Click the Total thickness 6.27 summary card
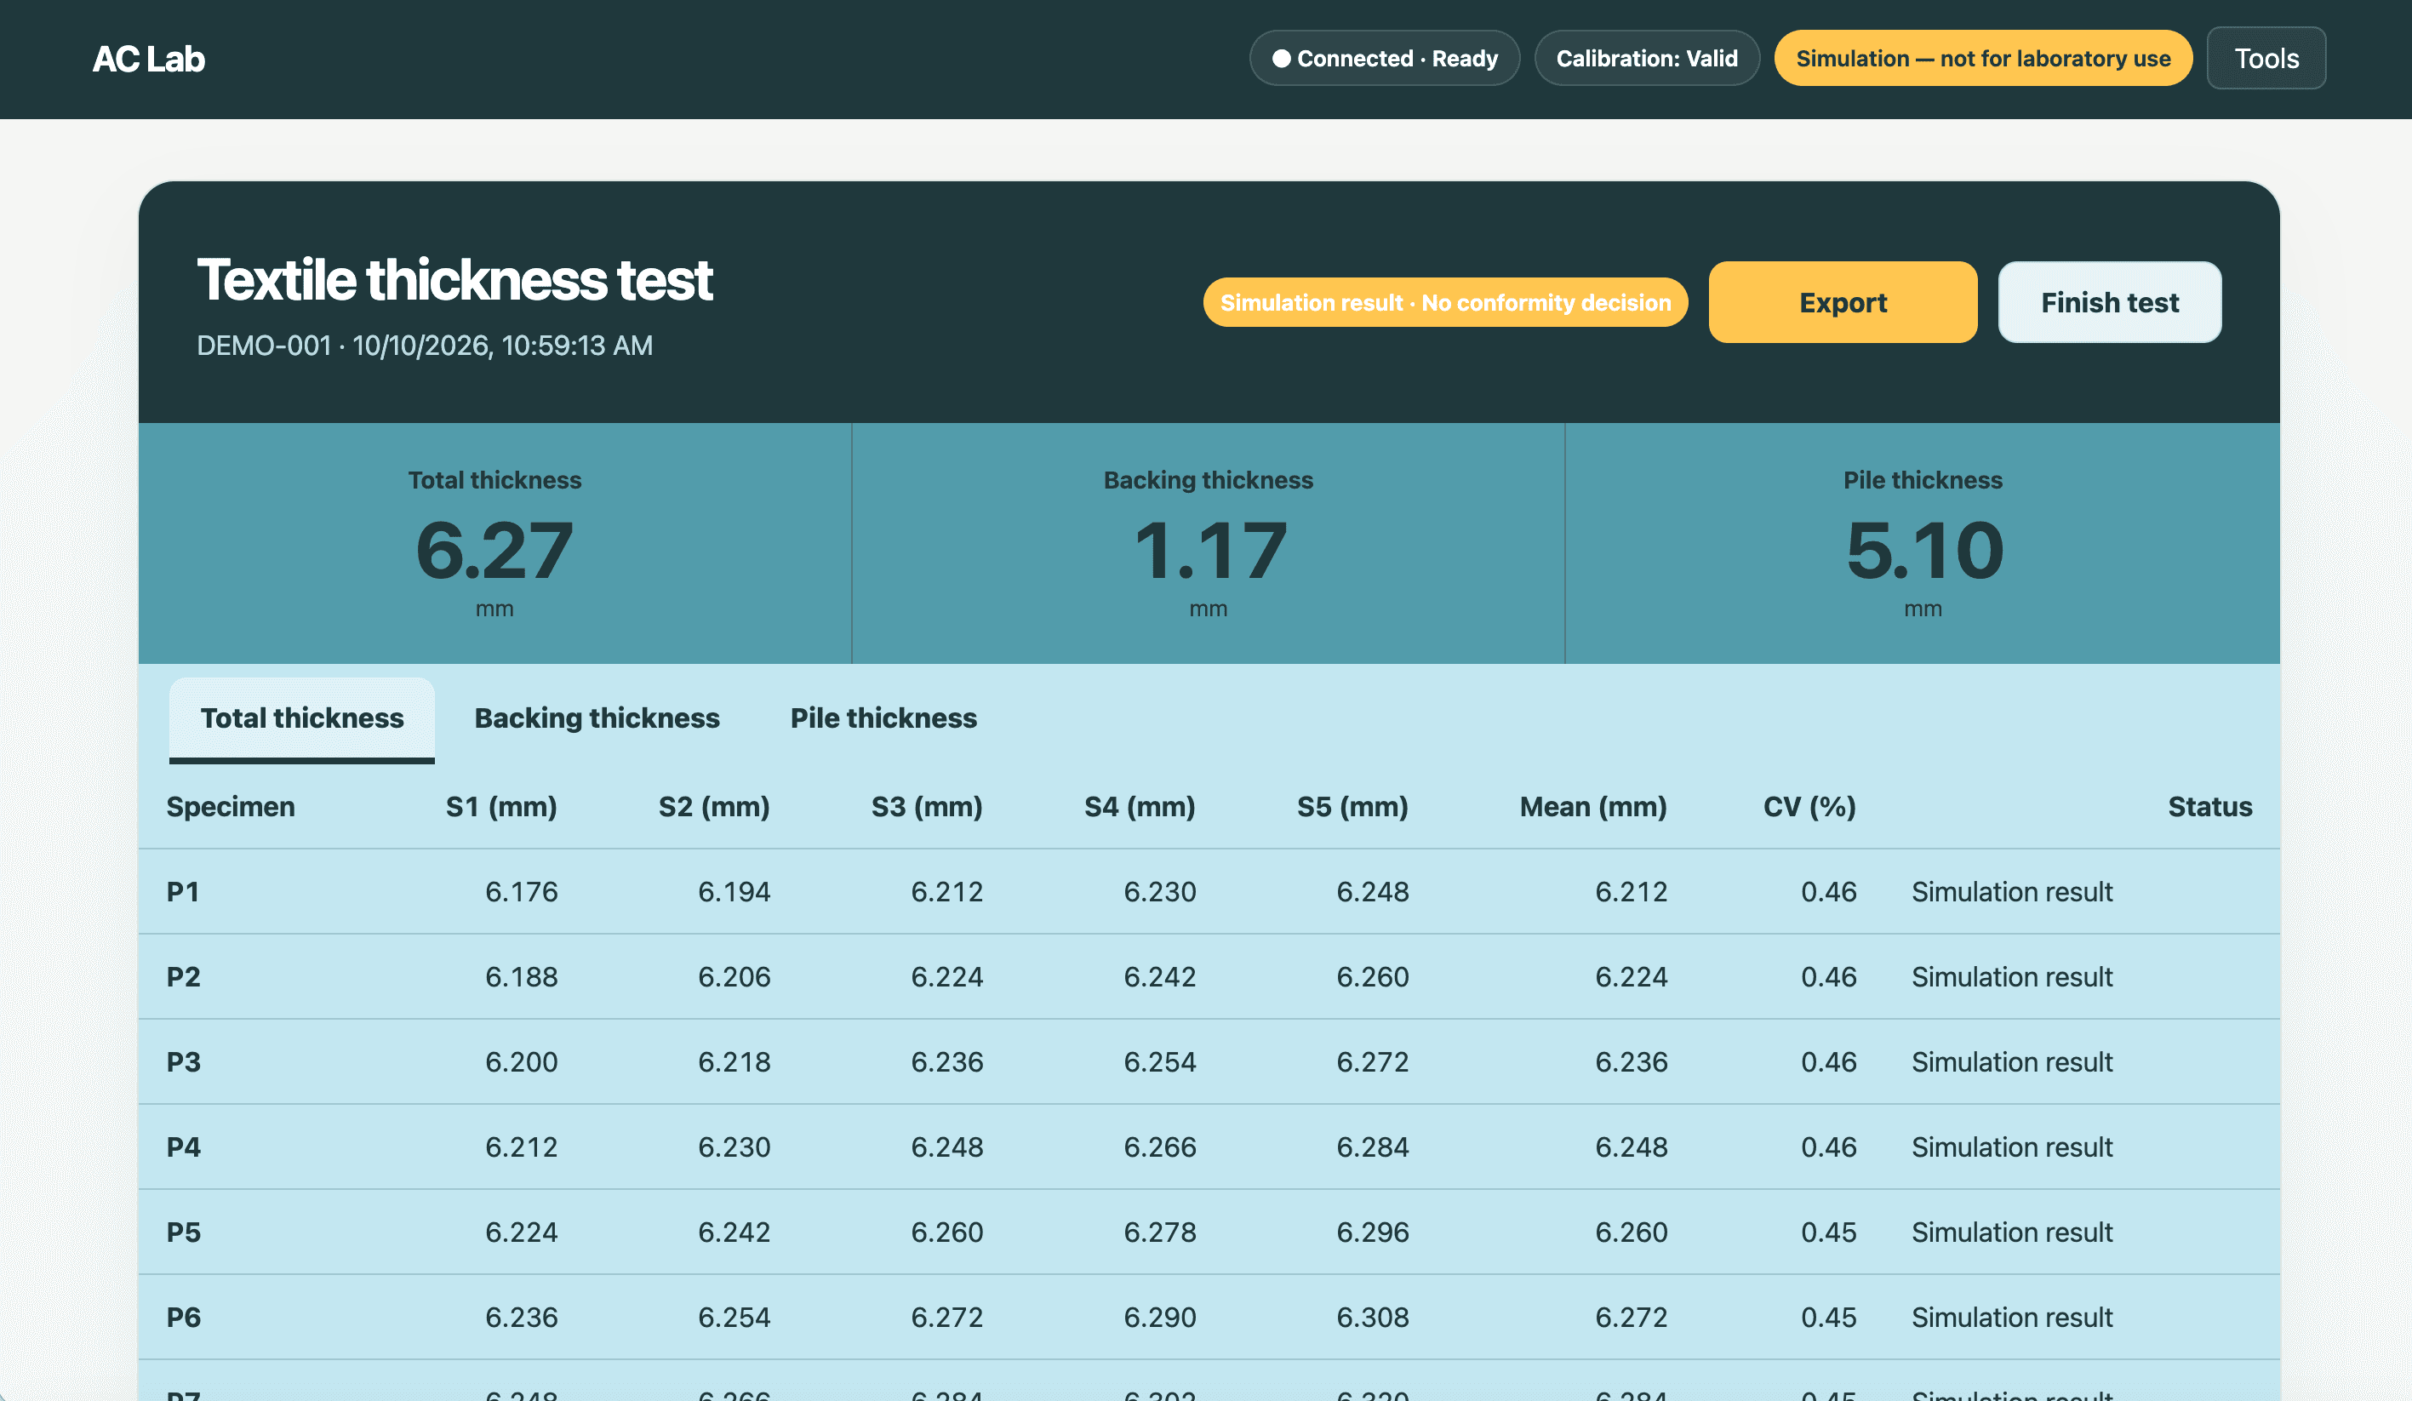 (494, 544)
